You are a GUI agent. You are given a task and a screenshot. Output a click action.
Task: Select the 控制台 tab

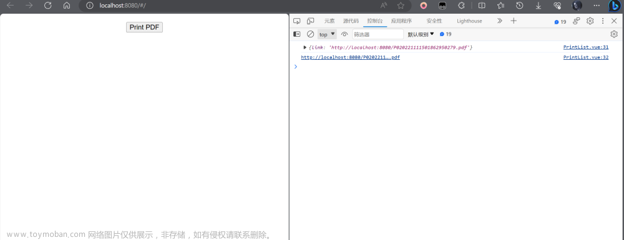(375, 21)
